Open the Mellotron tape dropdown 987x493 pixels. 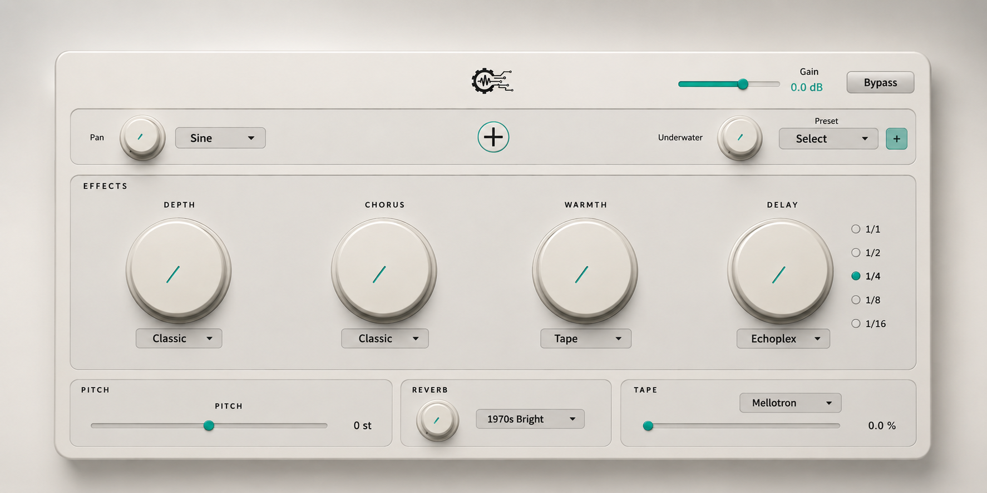790,403
